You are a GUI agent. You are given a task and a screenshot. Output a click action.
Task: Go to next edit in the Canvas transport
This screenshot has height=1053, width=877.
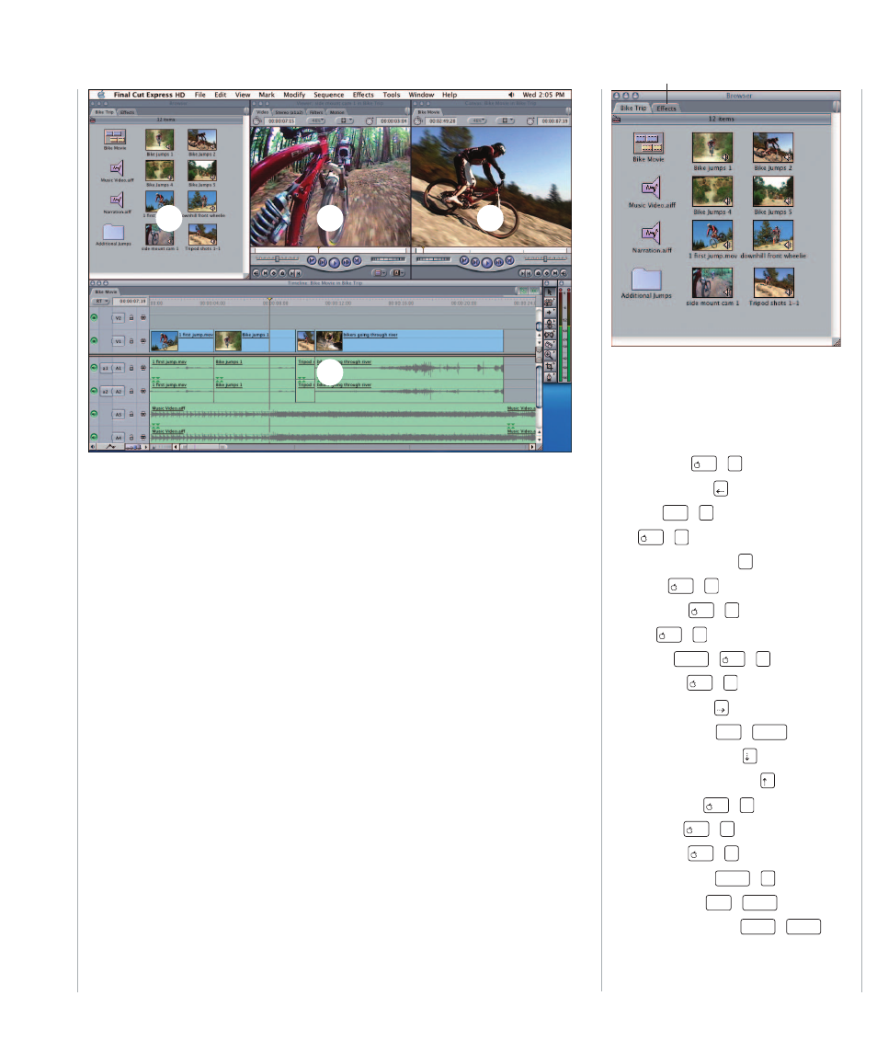click(x=509, y=260)
